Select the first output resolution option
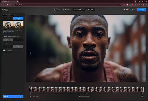Image resolution: width=148 pixels, height=101 pixels. 8,46
